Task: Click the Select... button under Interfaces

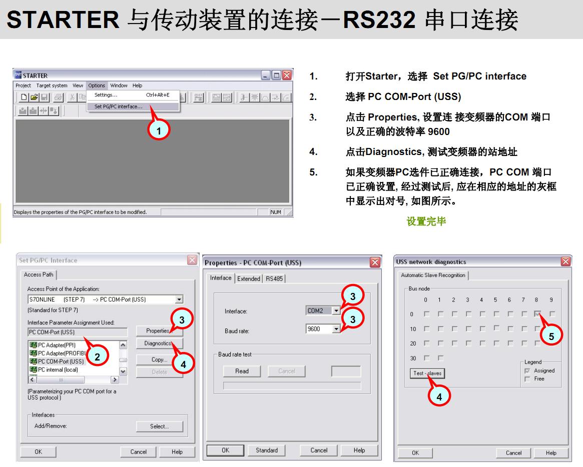Action: coord(160,426)
